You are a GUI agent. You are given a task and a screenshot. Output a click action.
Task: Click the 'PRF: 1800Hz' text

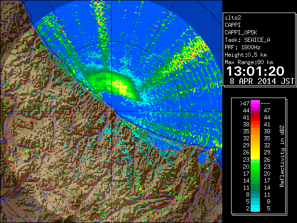click(x=243, y=47)
